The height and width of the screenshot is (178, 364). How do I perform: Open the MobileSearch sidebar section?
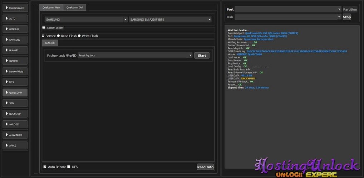click(15, 8)
